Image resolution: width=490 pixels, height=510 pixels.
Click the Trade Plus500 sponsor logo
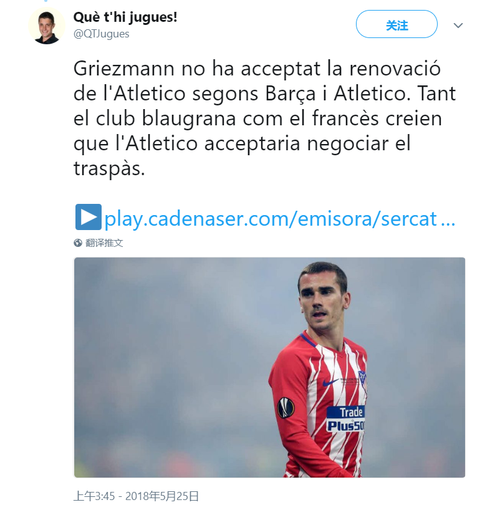coord(345,419)
